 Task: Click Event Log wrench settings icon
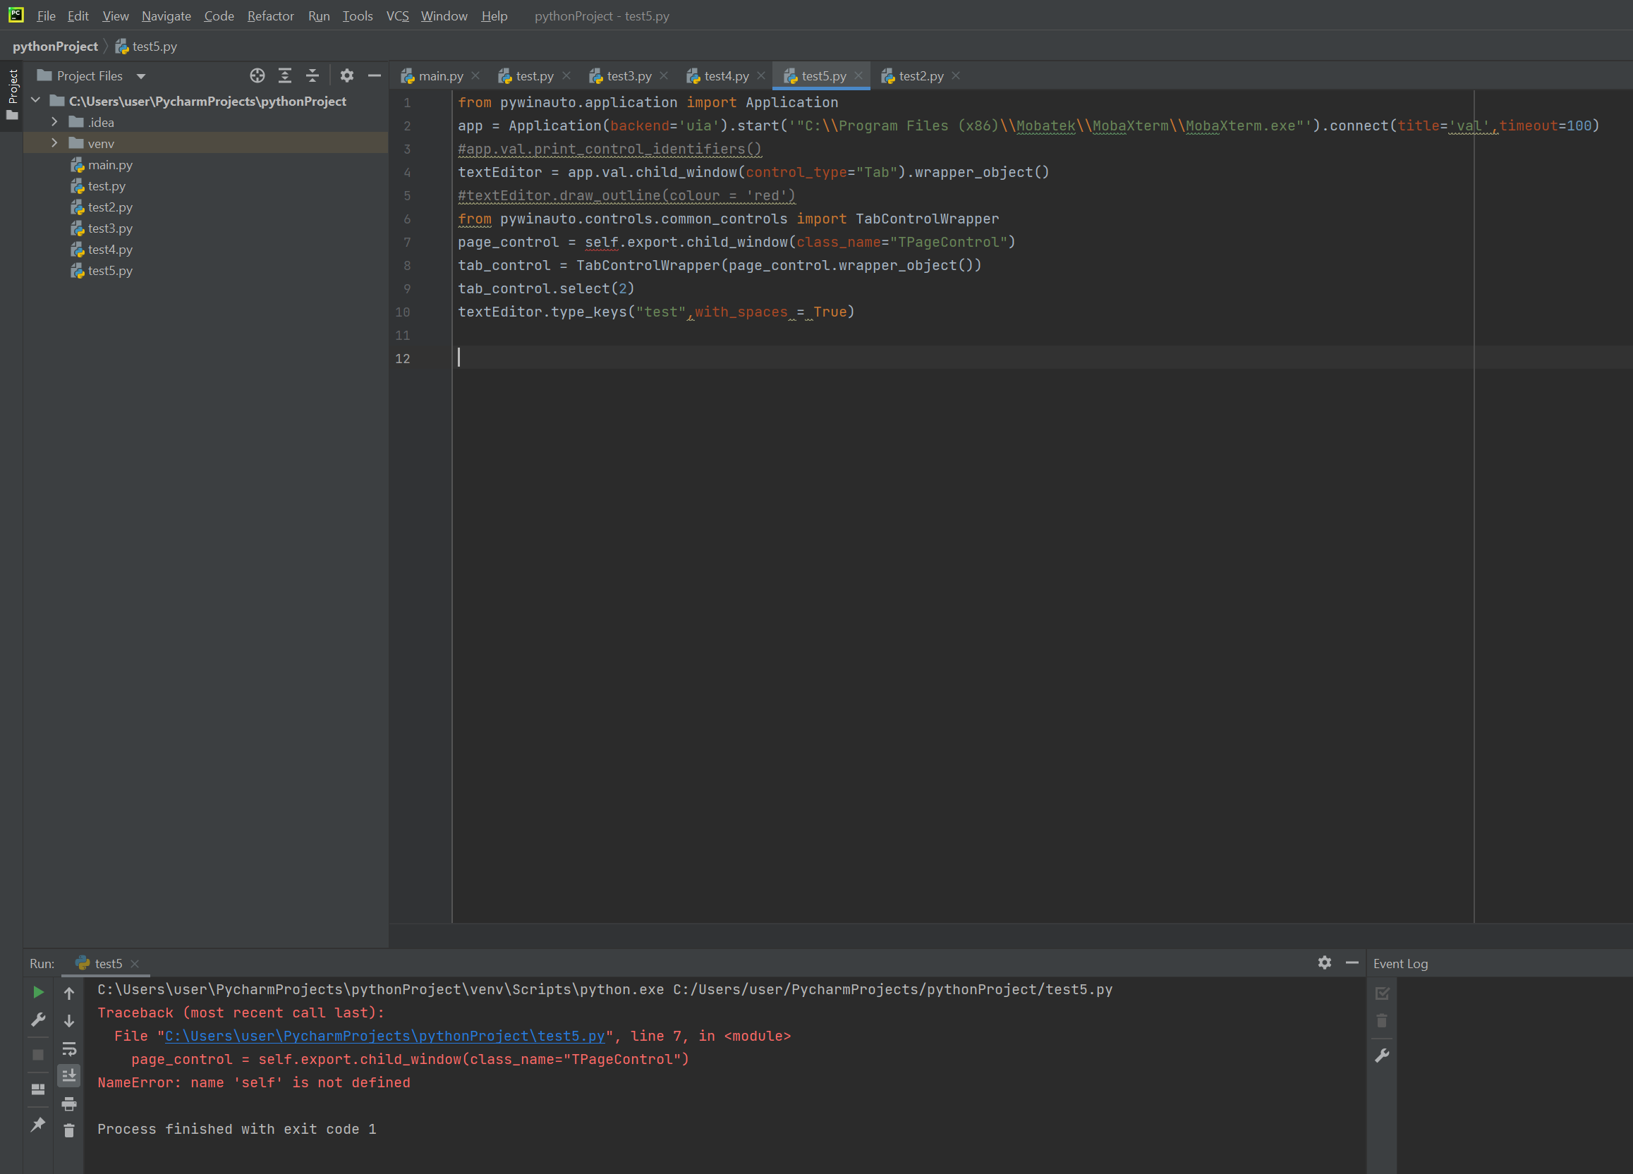[x=1382, y=1056]
